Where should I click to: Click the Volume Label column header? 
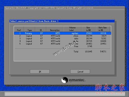[x=72, y=29]
